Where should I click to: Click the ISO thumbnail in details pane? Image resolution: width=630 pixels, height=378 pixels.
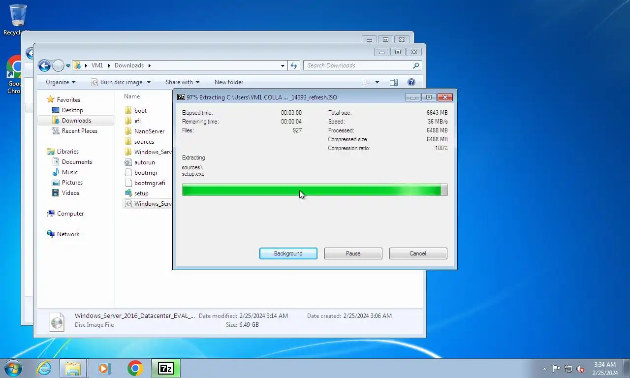57,321
